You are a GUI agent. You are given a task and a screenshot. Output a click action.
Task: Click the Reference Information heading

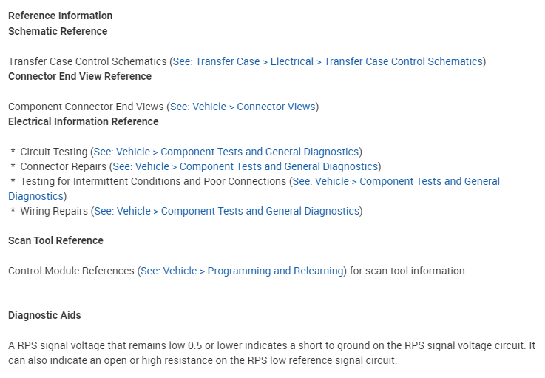coord(60,16)
